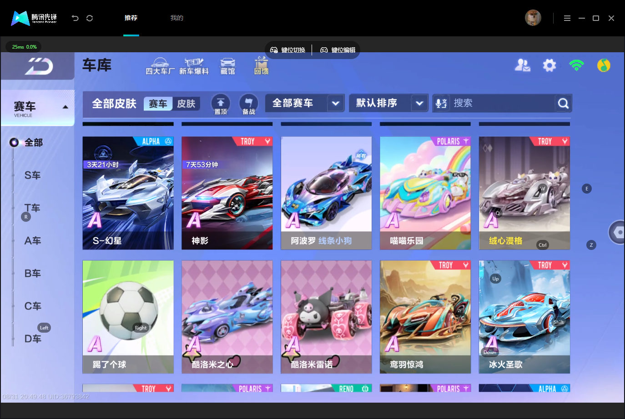
Task: Click the 键位编辑 button
Action: (338, 50)
